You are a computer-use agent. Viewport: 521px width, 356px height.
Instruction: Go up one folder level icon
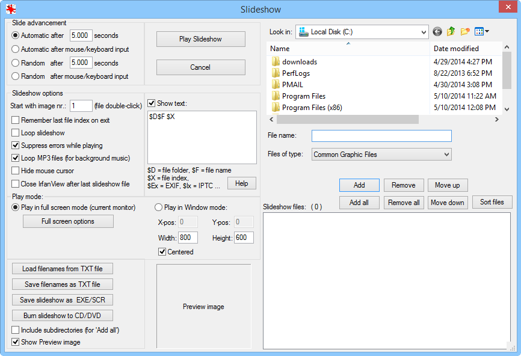[451, 32]
